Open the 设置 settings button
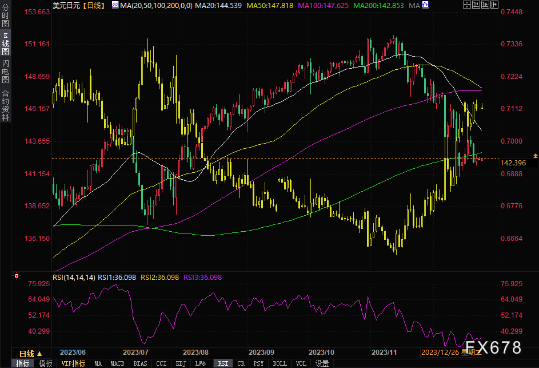 click(322, 363)
